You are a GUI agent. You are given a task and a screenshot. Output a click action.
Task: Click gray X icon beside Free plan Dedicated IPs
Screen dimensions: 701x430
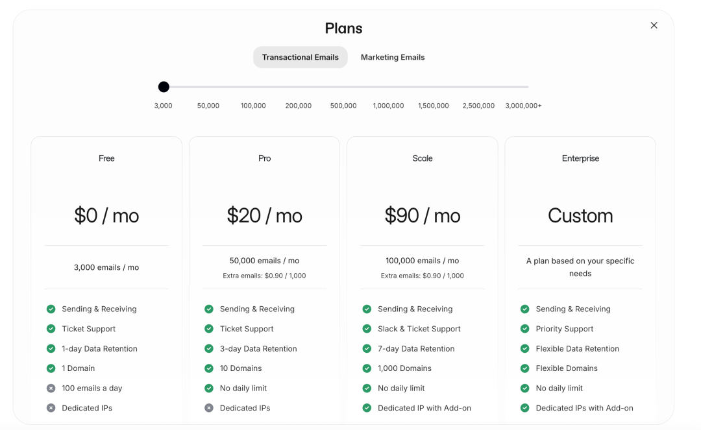click(51, 408)
